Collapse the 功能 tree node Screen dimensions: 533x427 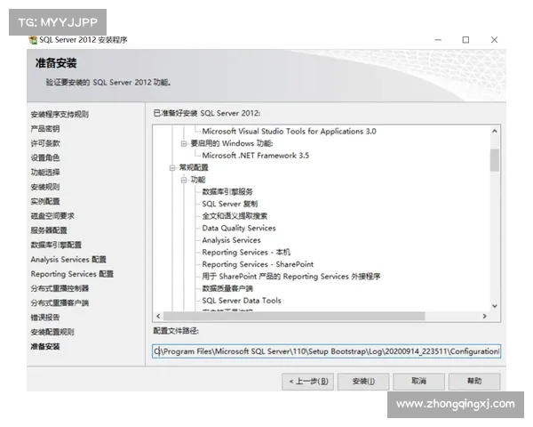[x=184, y=180]
